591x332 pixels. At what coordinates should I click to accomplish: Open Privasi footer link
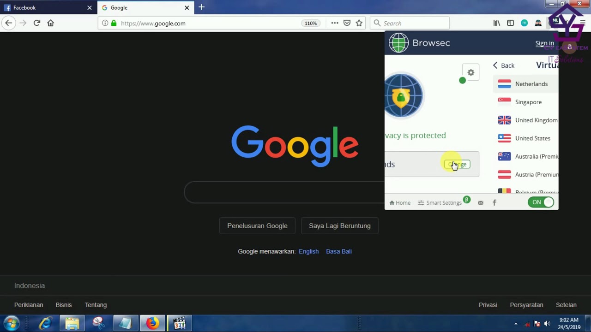pos(488,305)
